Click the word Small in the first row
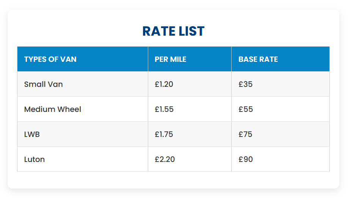Viewport: 348px width, 198px height. [x=33, y=84]
